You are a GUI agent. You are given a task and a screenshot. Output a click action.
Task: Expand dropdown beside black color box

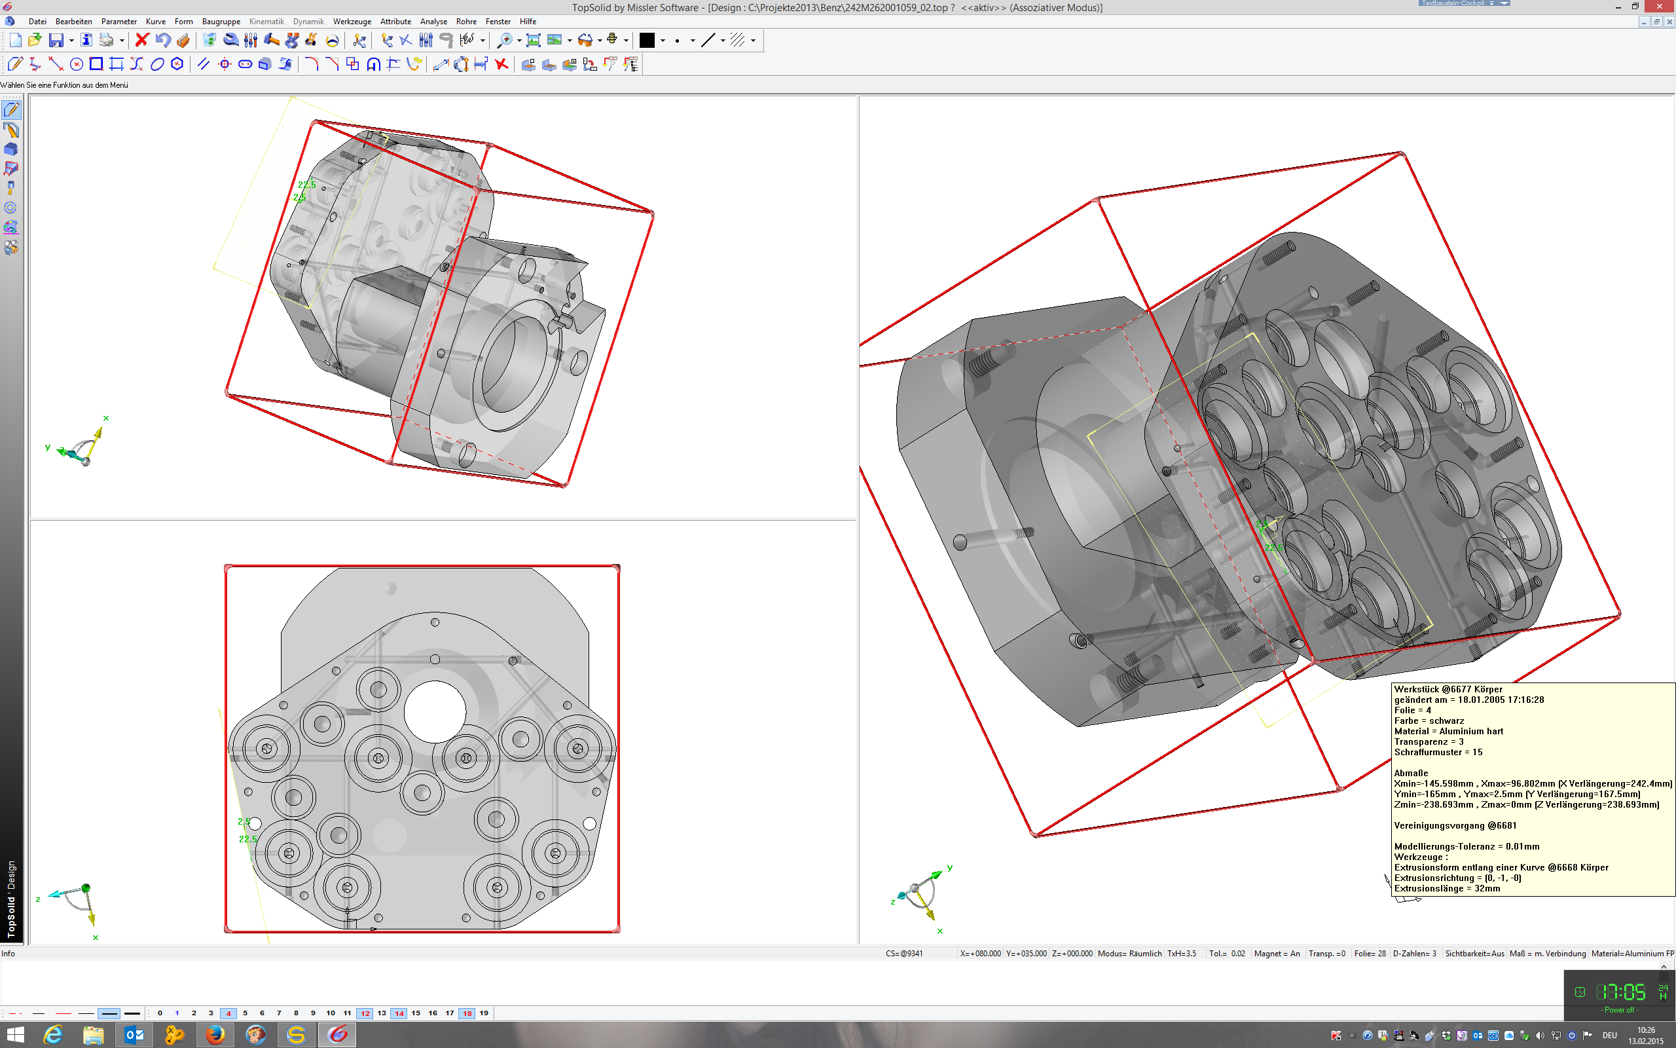[663, 41]
